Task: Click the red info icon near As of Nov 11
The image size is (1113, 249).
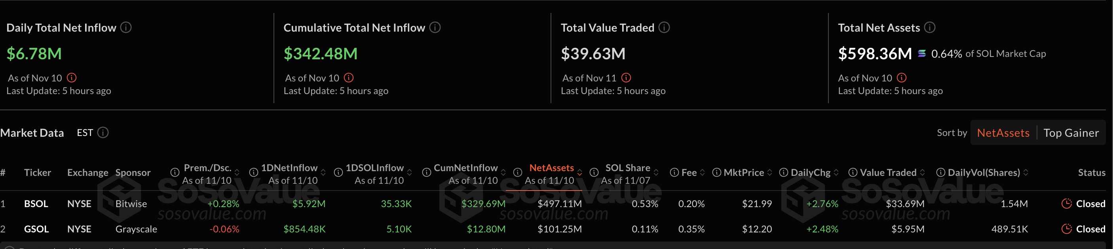Action: point(627,78)
